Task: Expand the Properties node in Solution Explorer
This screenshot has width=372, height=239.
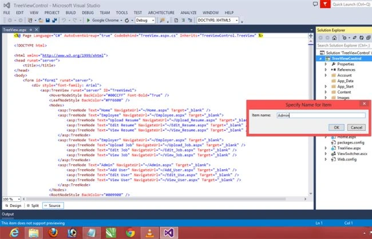Action: (326, 64)
